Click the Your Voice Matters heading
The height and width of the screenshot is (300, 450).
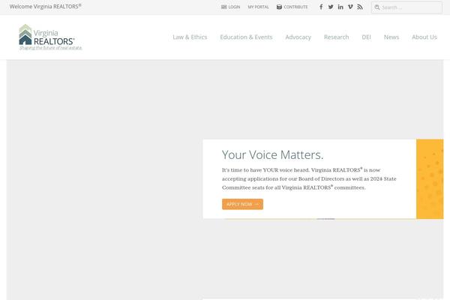coord(272,154)
